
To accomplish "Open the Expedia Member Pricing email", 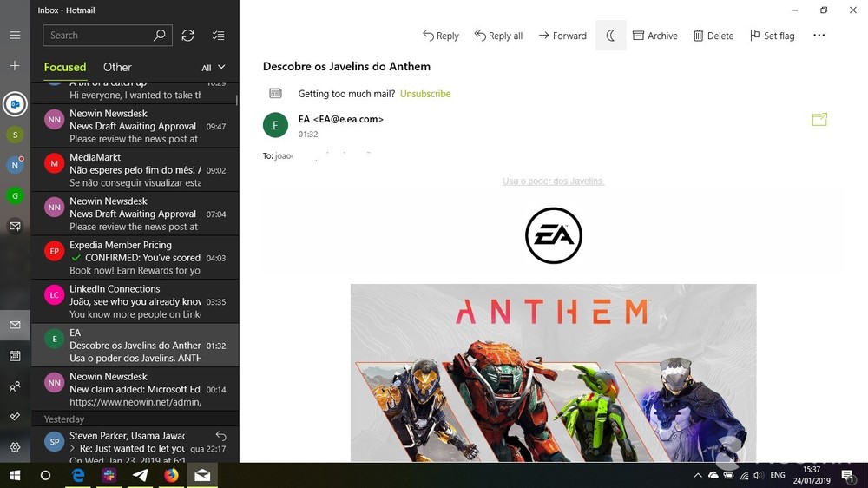I will pos(135,258).
